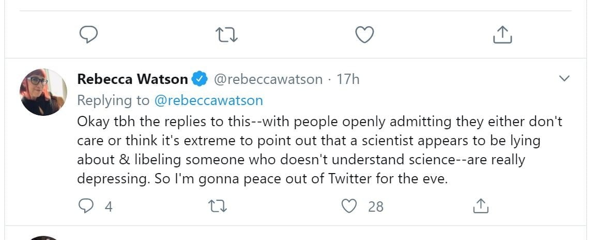Open the next tweet's partially visible avatar
The width and height of the screenshot is (598, 240).
[43, 238]
